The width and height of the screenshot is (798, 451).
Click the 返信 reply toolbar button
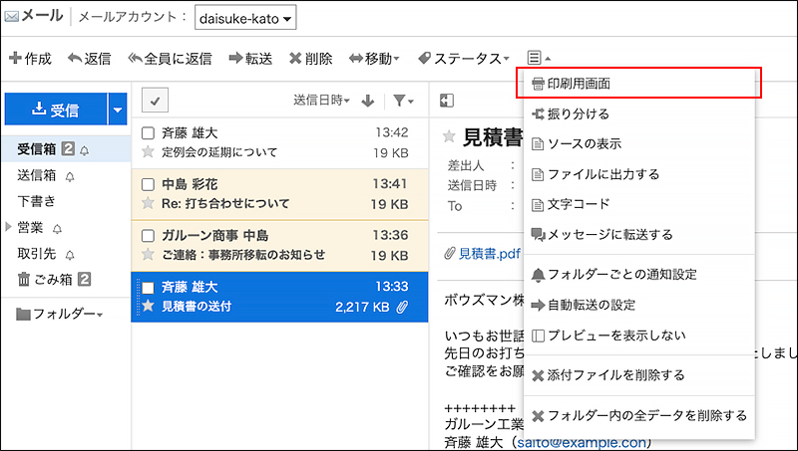(x=89, y=59)
